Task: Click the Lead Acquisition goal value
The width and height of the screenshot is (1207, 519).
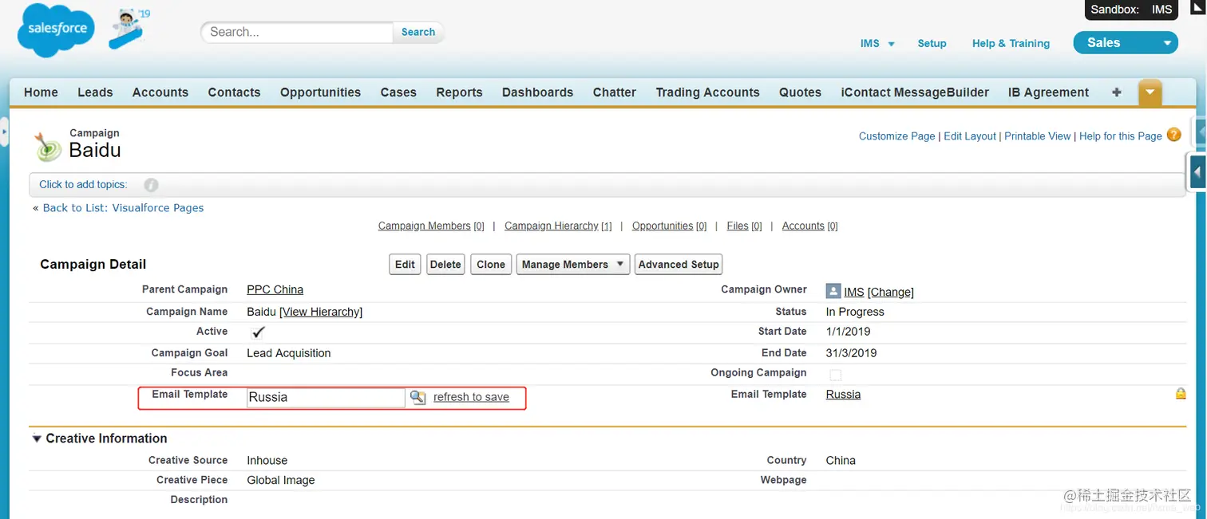Action: [288, 353]
